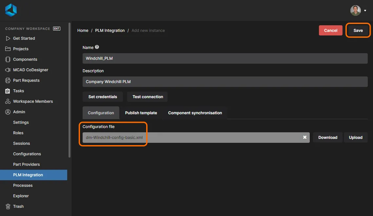Open Part Providers in Admin menu
Screen dimensions: 373x216
[x=26, y=164]
